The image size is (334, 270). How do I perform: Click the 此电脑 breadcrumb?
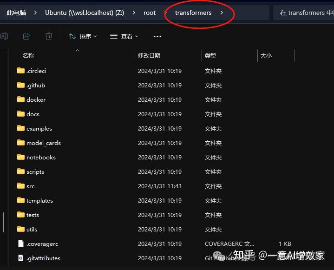16,13
